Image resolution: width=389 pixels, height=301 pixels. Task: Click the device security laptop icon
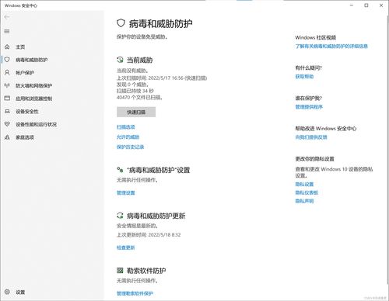7,111
